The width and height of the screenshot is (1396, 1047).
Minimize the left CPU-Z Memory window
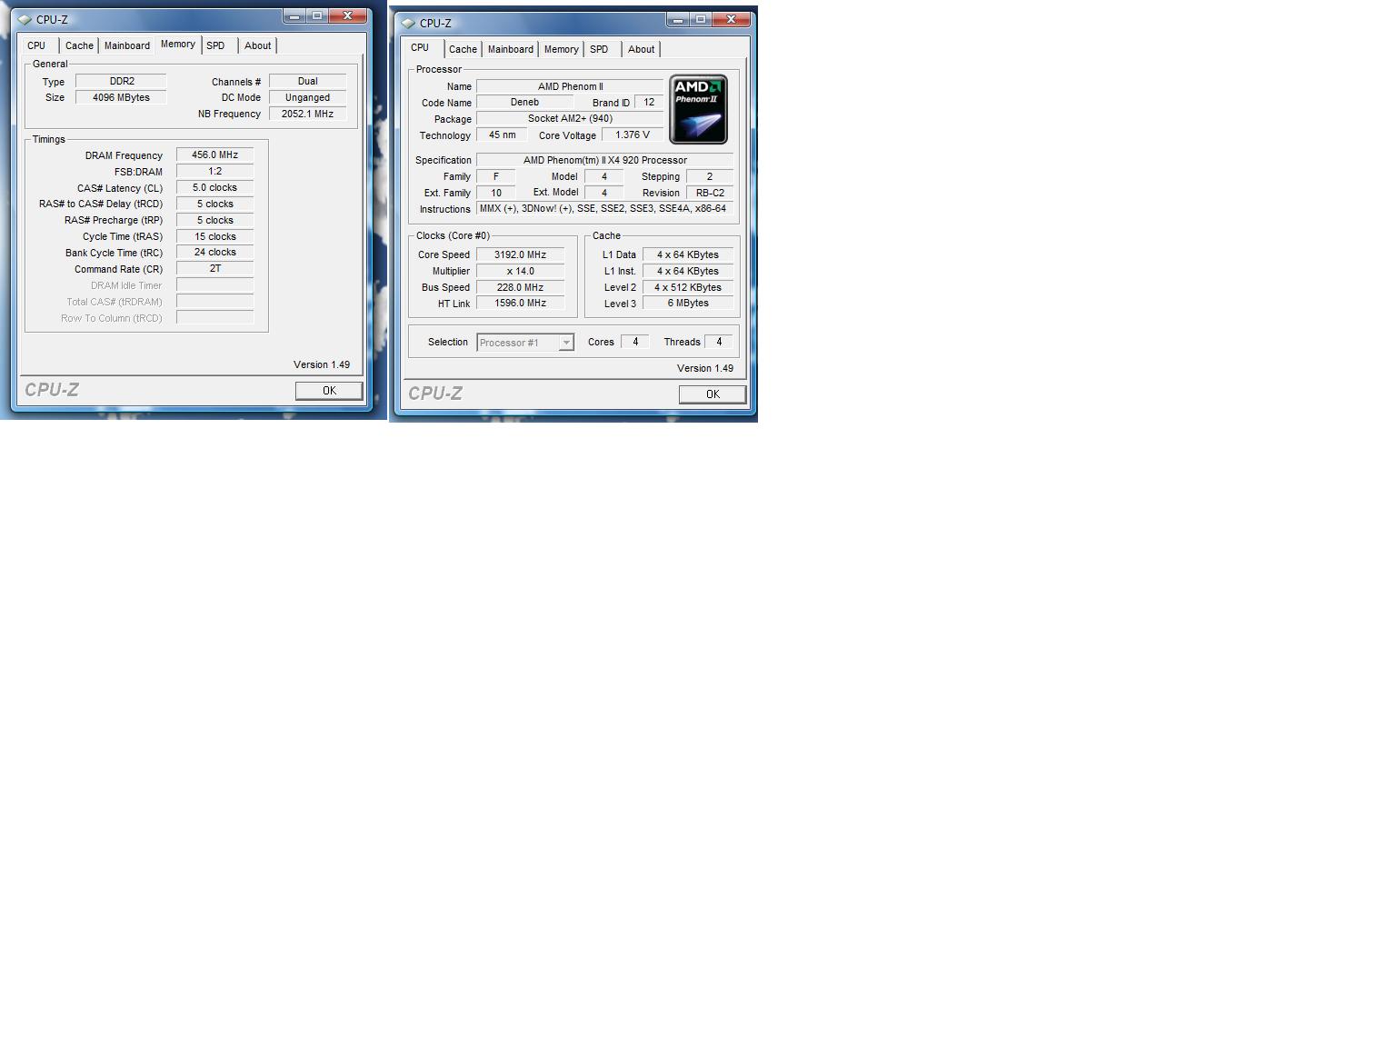[x=294, y=16]
